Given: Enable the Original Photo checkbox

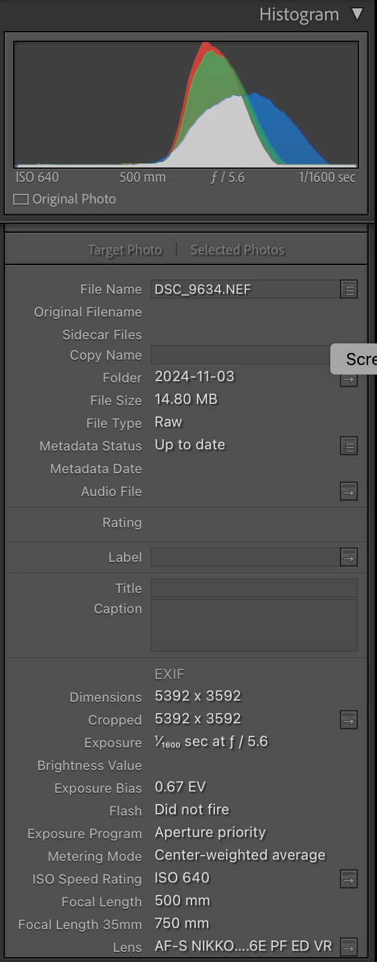Looking at the screenshot, I should click(x=21, y=199).
